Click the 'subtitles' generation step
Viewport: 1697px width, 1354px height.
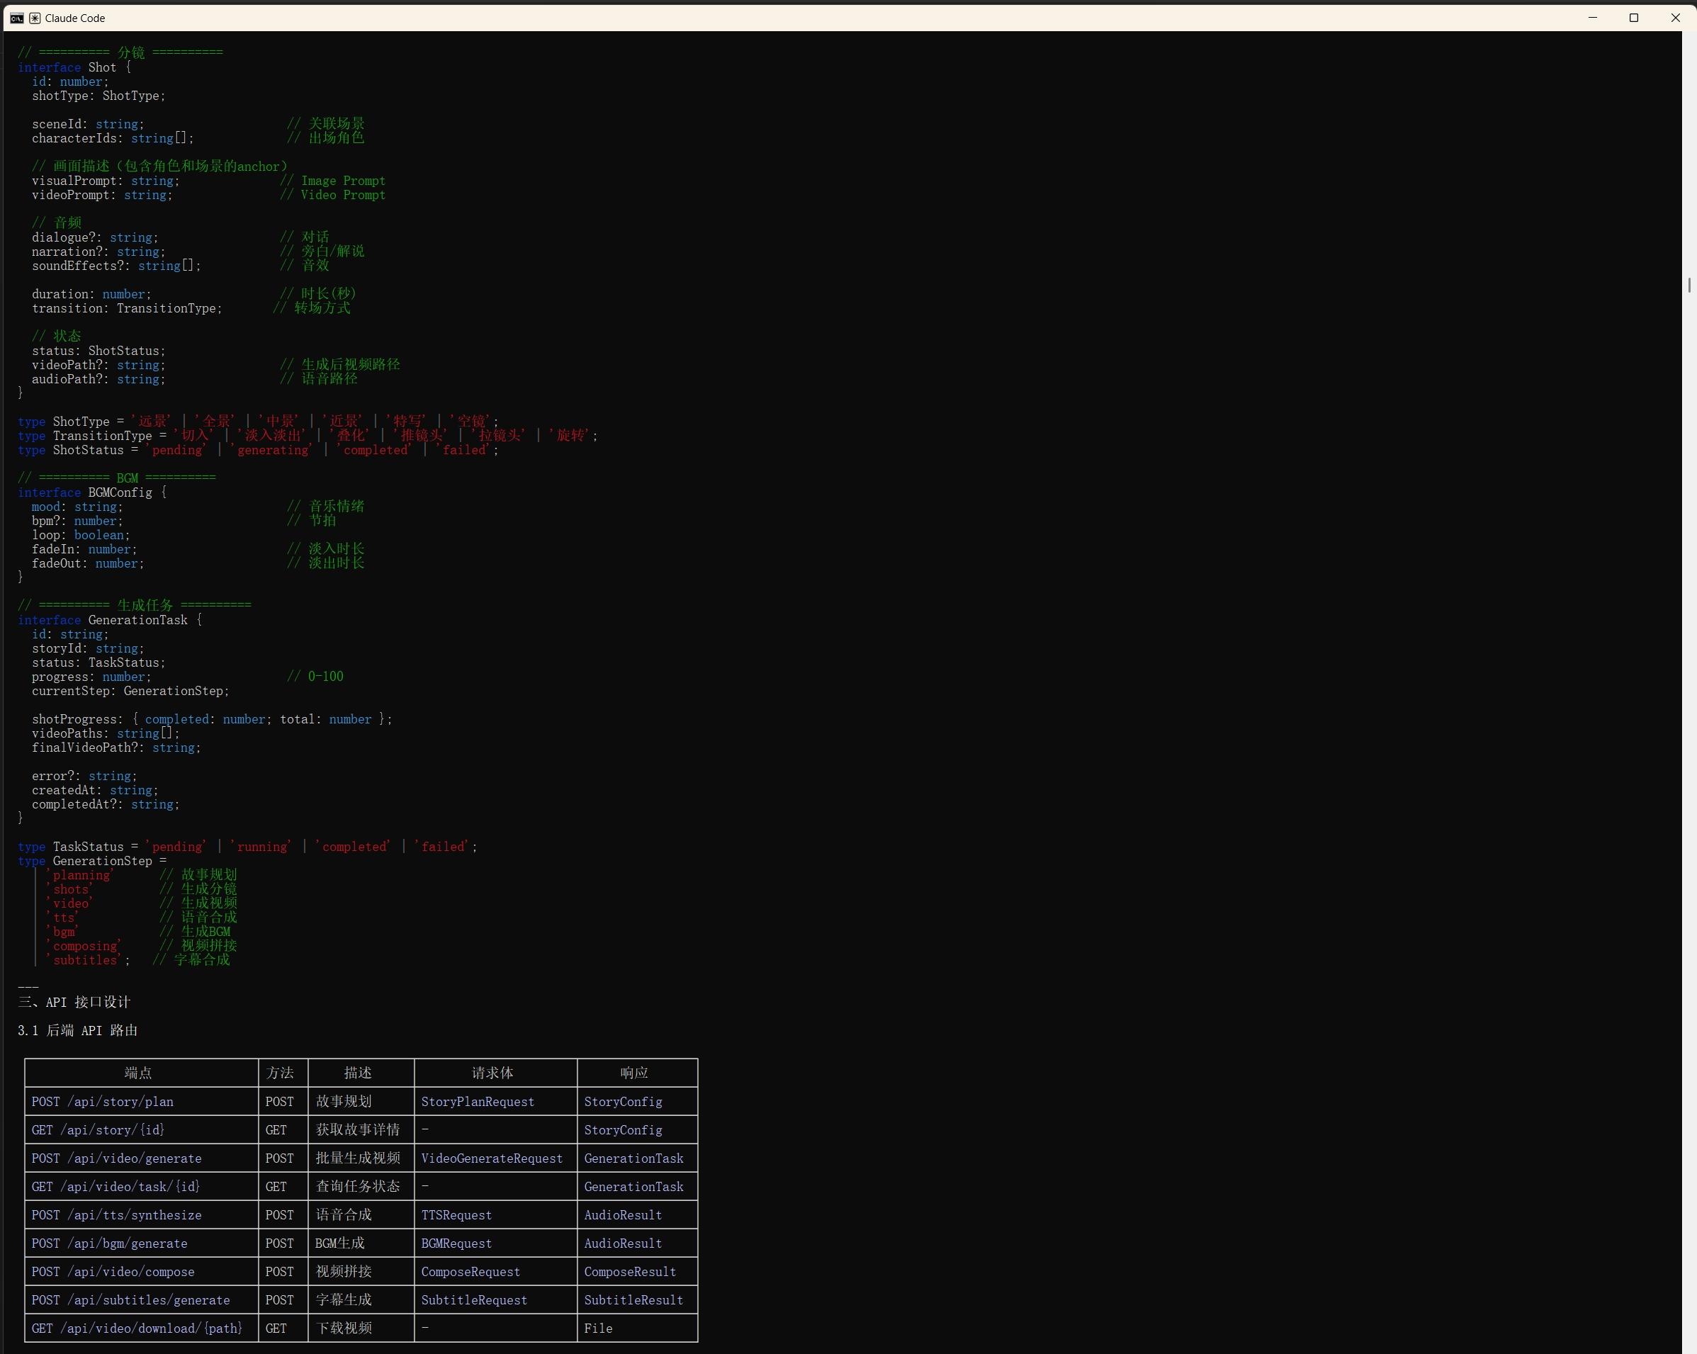[x=84, y=960]
